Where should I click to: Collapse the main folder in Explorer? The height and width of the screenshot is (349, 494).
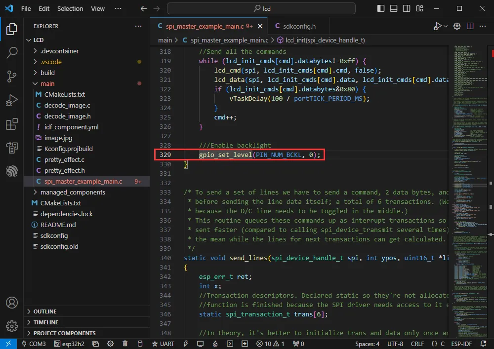(47, 83)
